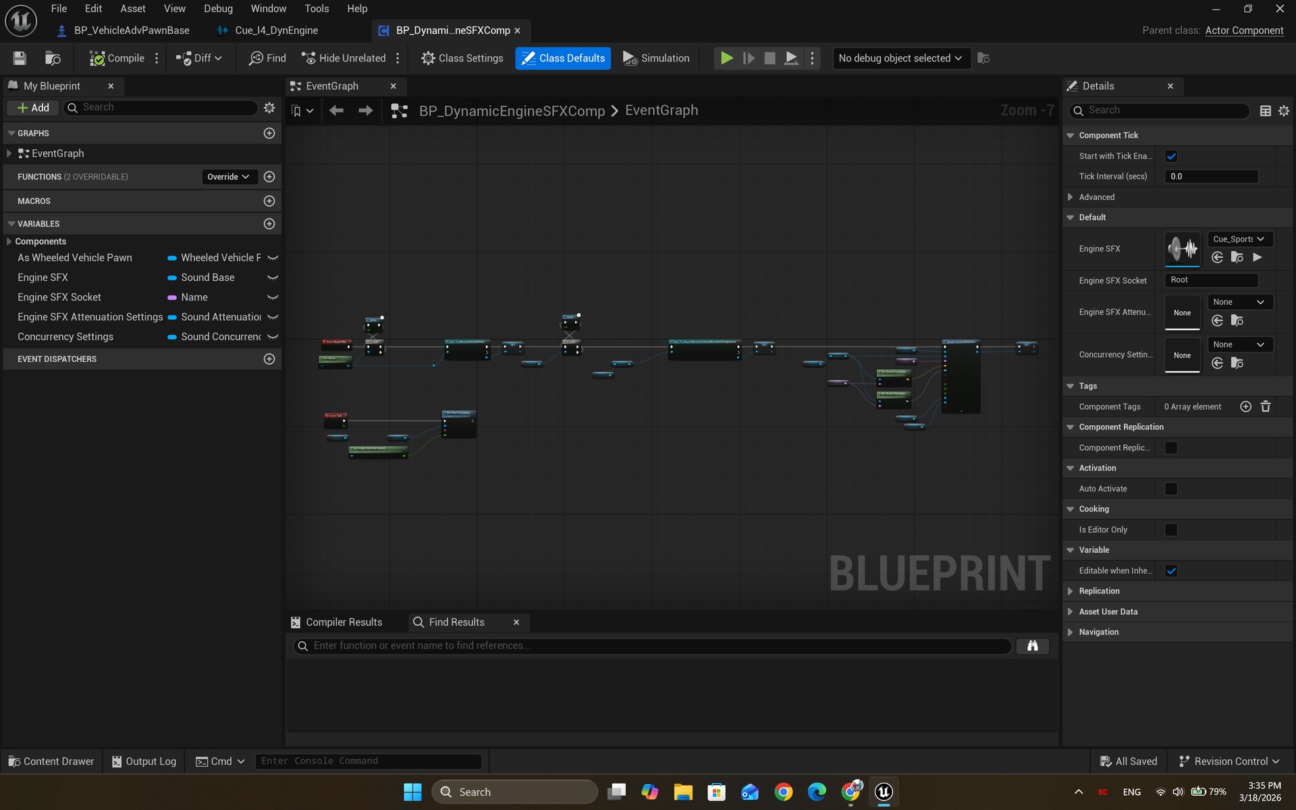This screenshot has width=1296, height=810.
Task: Switch to the Cue_I4_DynEngine tab
Action: click(276, 30)
